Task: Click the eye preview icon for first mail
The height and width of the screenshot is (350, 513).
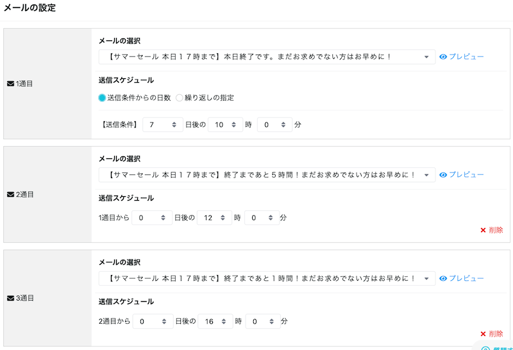Action: (443, 57)
